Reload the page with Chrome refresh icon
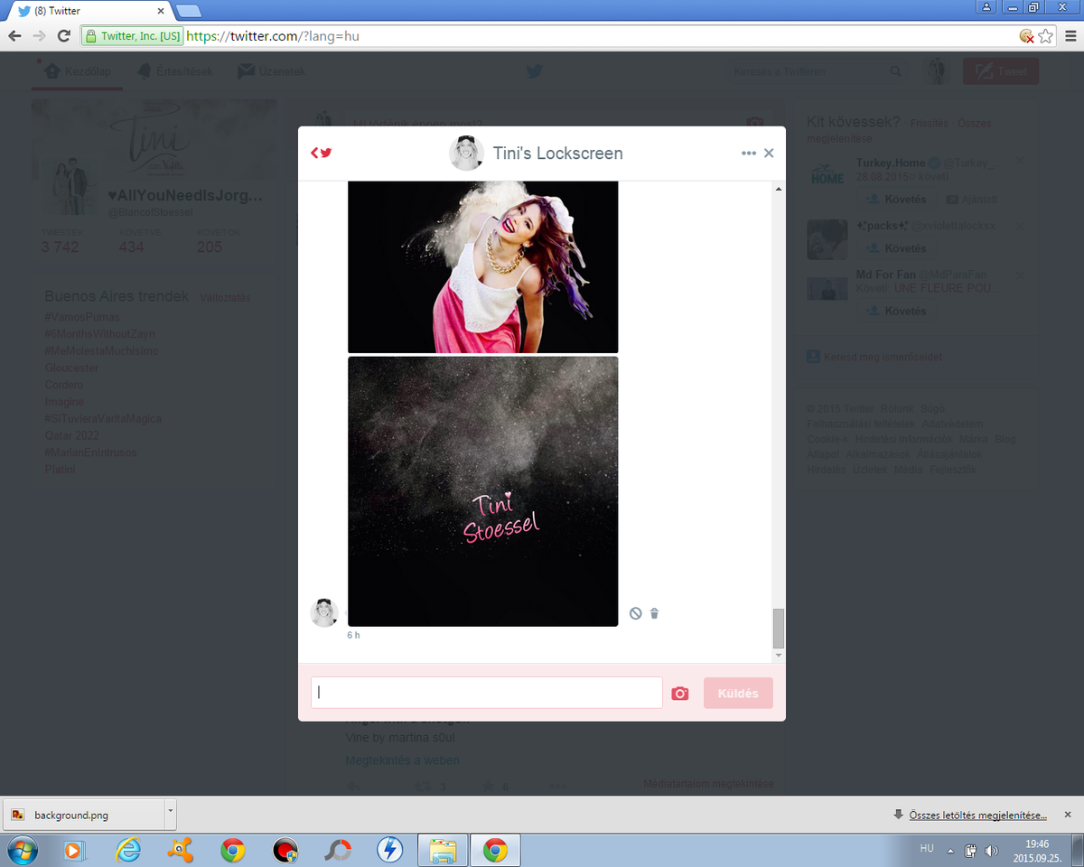The image size is (1084, 867). click(63, 36)
